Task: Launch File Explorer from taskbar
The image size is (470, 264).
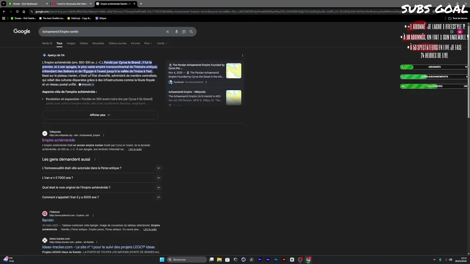Action: click(219, 260)
